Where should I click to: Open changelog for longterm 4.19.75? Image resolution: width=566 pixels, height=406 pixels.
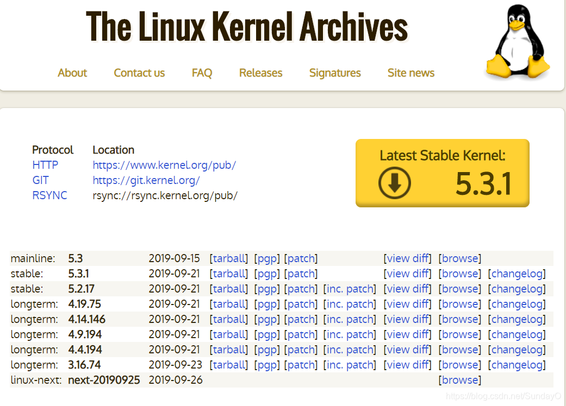tap(517, 304)
